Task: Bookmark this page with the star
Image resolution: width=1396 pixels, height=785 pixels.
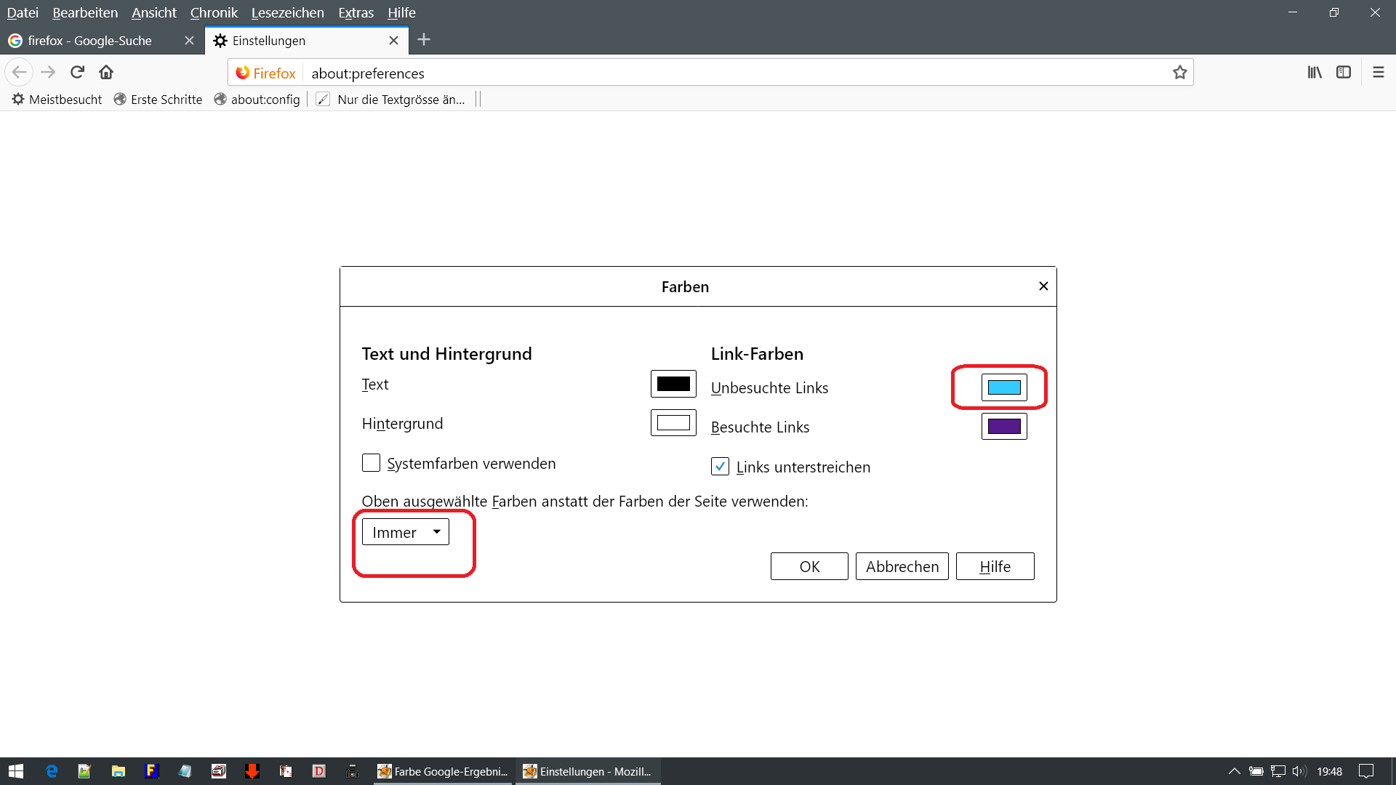Action: 1179,73
